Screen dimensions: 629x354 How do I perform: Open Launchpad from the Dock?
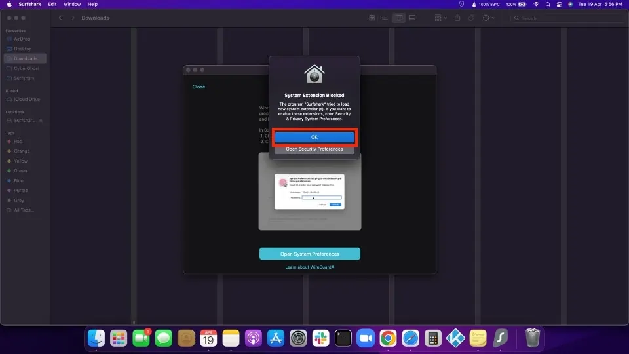[x=119, y=338]
